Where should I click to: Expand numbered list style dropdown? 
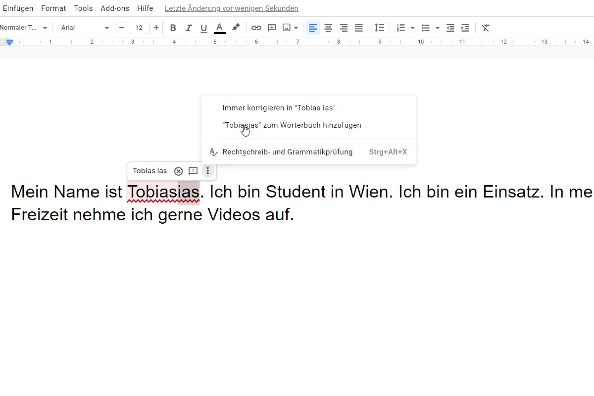[413, 28]
